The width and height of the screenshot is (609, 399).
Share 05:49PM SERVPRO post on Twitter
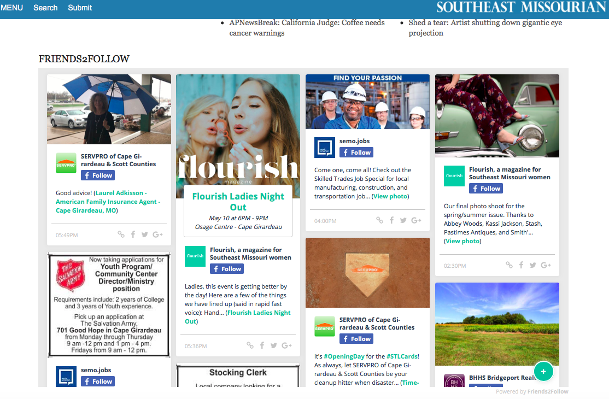pyautogui.click(x=144, y=234)
